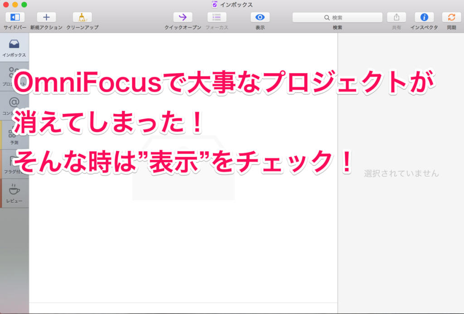Viewport: 464px width, 314px height.
Task: Open the Flagged (フラグ付き) sidebar tab
Action: click(14, 164)
